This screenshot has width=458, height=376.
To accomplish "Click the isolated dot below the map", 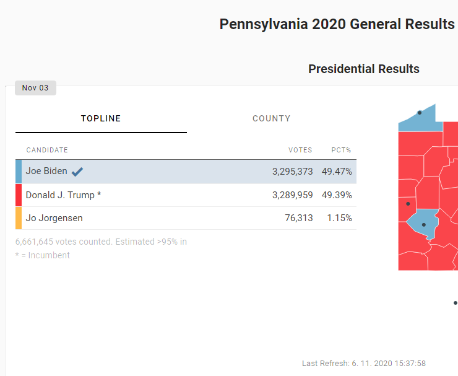I will [456, 303].
